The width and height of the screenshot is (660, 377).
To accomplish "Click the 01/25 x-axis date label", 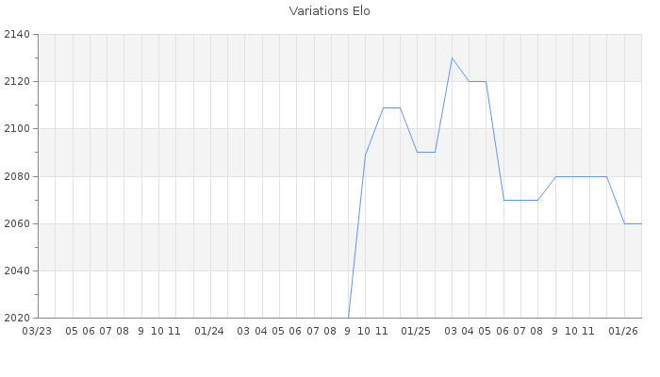I will [x=416, y=331].
